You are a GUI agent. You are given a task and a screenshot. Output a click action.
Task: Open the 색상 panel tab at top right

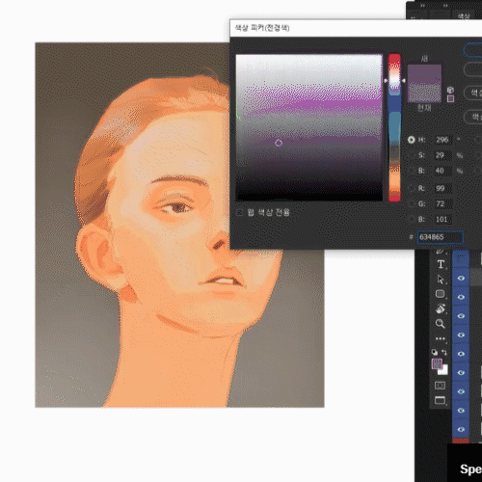(464, 16)
